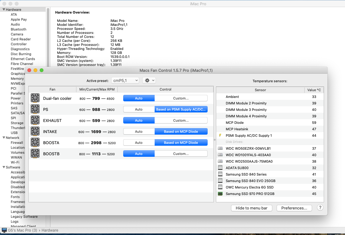Select BOOSTA fan MCP Diode control
This screenshot has width=345, height=235.
(x=181, y=143)
